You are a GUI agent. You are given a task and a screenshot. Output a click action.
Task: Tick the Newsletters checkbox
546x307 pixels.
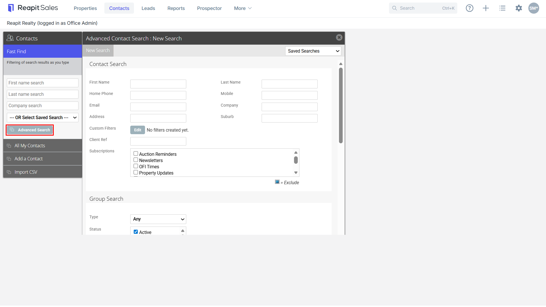(136, 160)
